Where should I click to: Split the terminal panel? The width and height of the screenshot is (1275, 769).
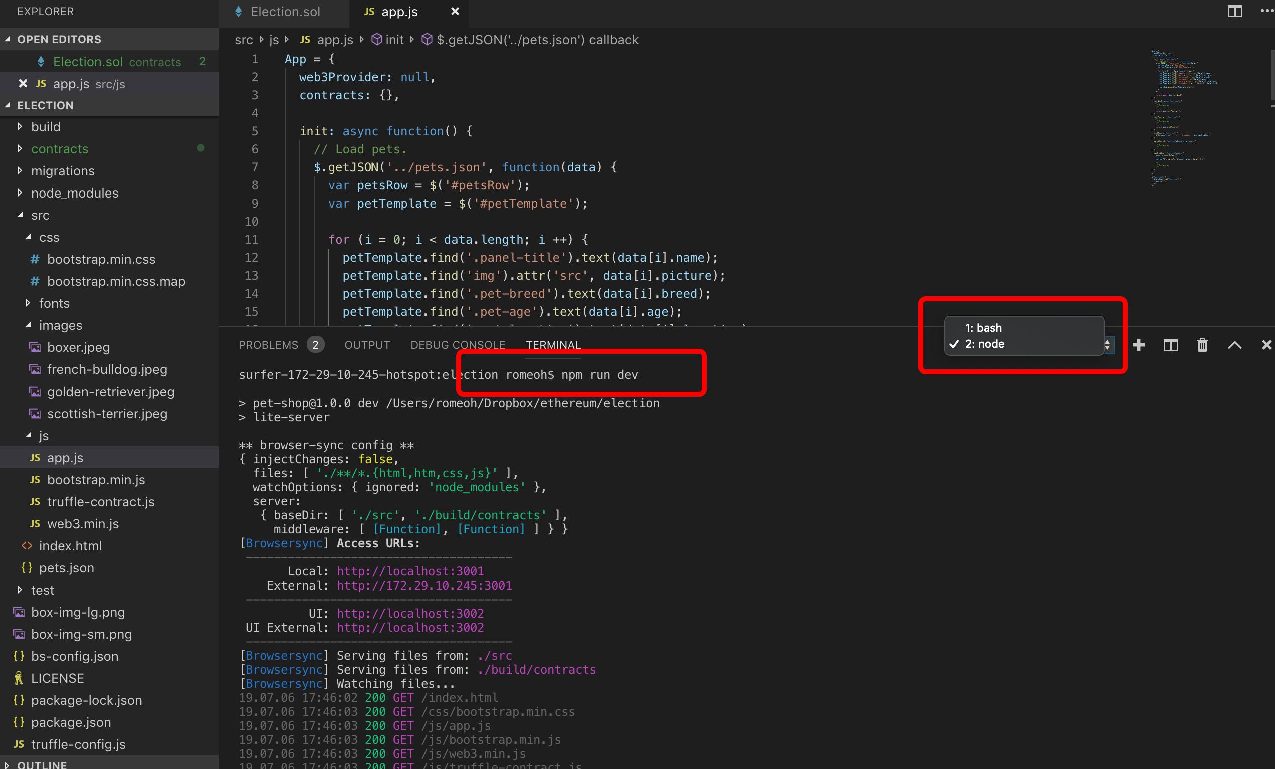(1170, 345)
